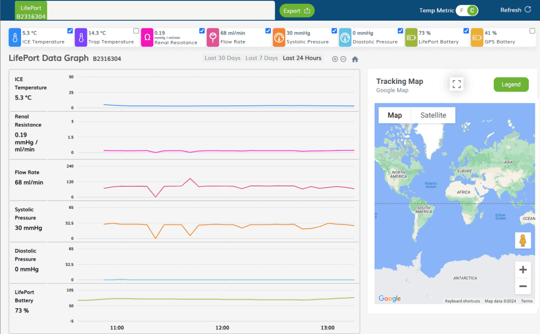Zoom in the graph with plus icon
Viewport: 540px width, 334px height.
pyautogui.click(x=335, y=59)
